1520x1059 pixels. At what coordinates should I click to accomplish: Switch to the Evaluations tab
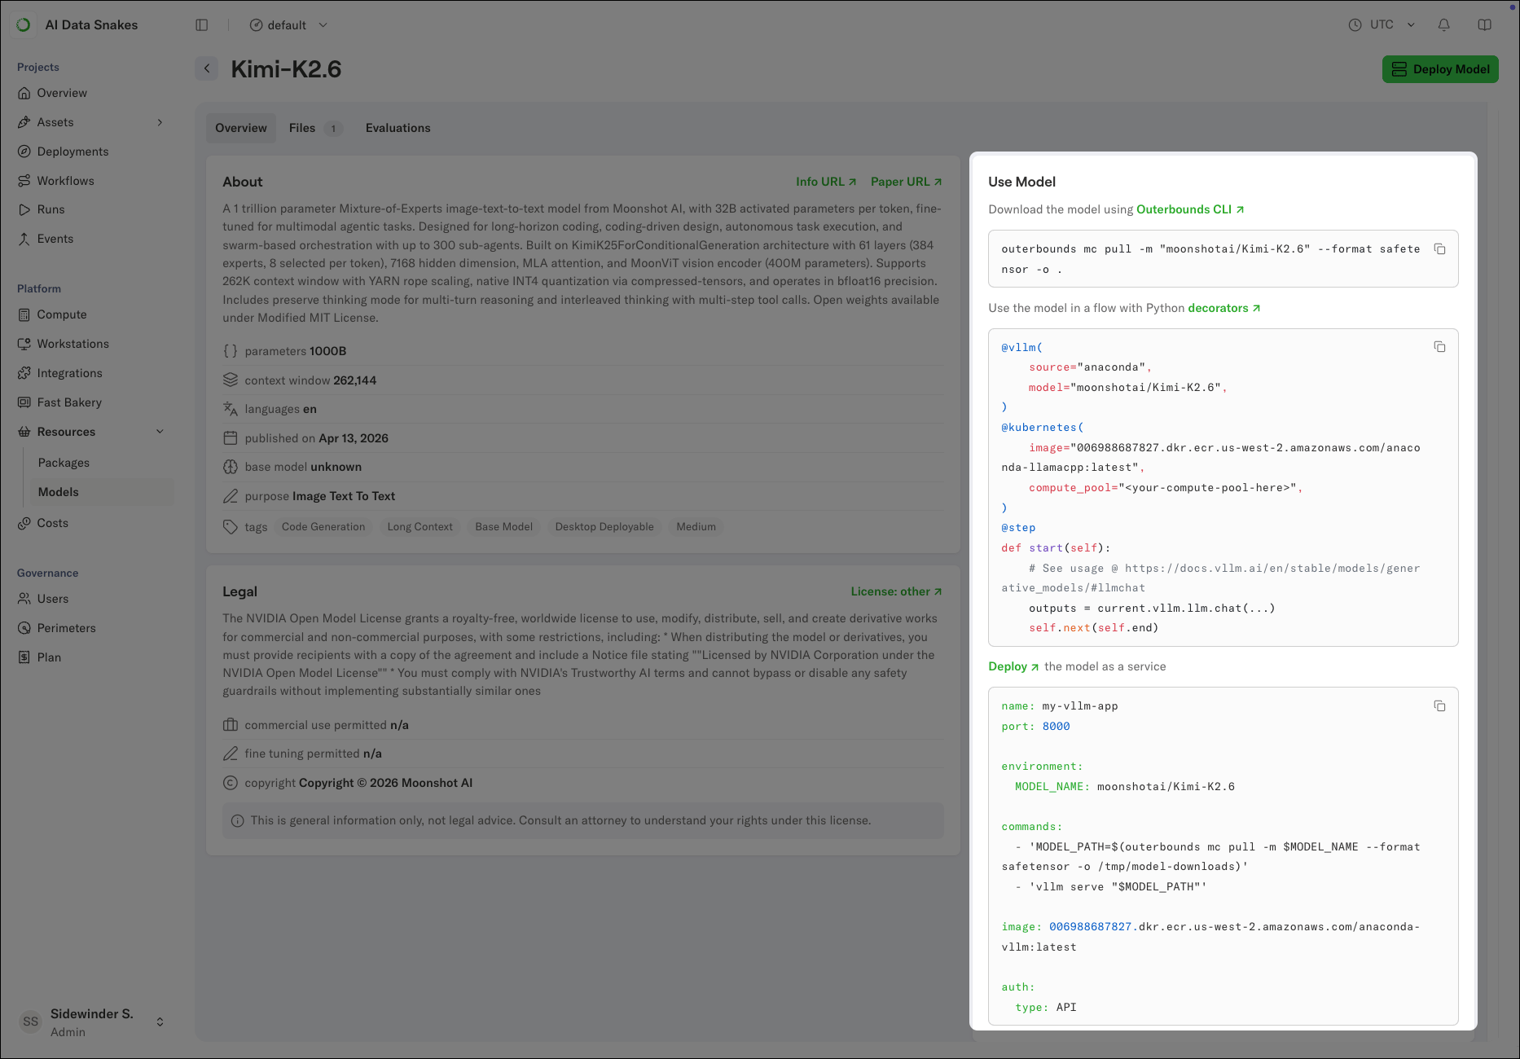[x=398, y=128]
